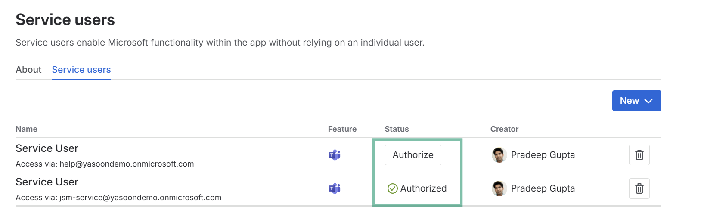
Task: Click the Feature column header
Action: click(342, 129)
